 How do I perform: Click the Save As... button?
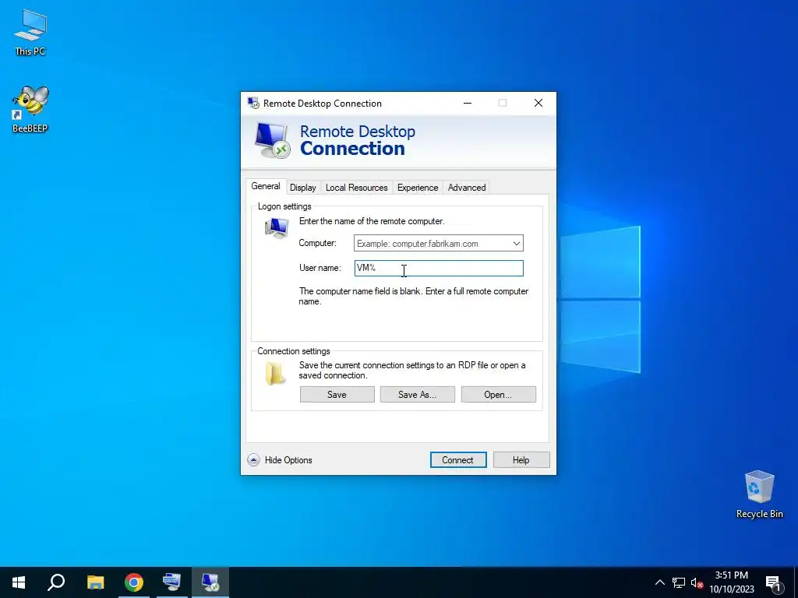point(418,395)
